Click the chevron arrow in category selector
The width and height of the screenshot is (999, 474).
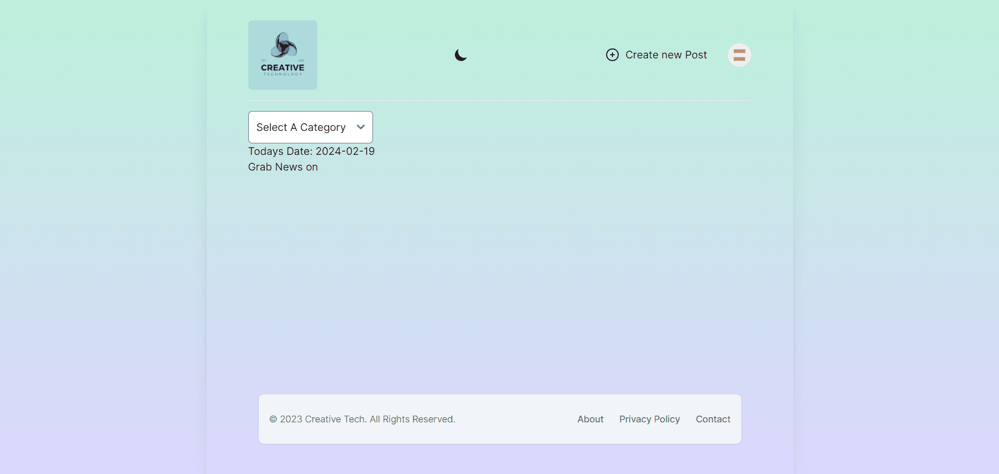coord(360,127)
